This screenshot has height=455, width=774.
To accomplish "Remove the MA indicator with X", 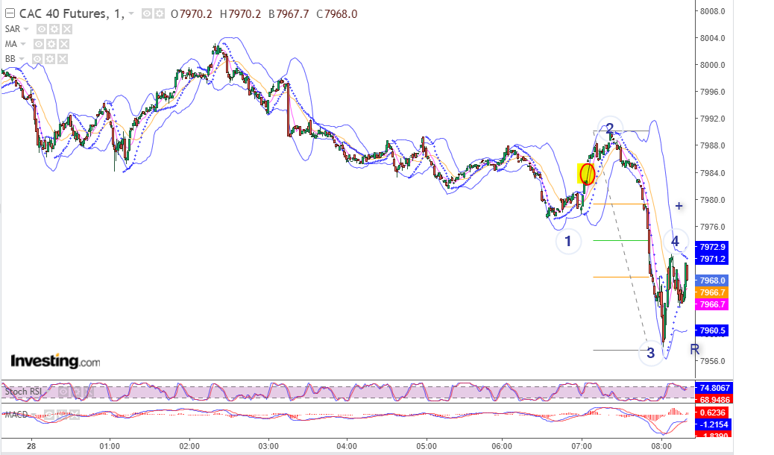I will (63, 44).
